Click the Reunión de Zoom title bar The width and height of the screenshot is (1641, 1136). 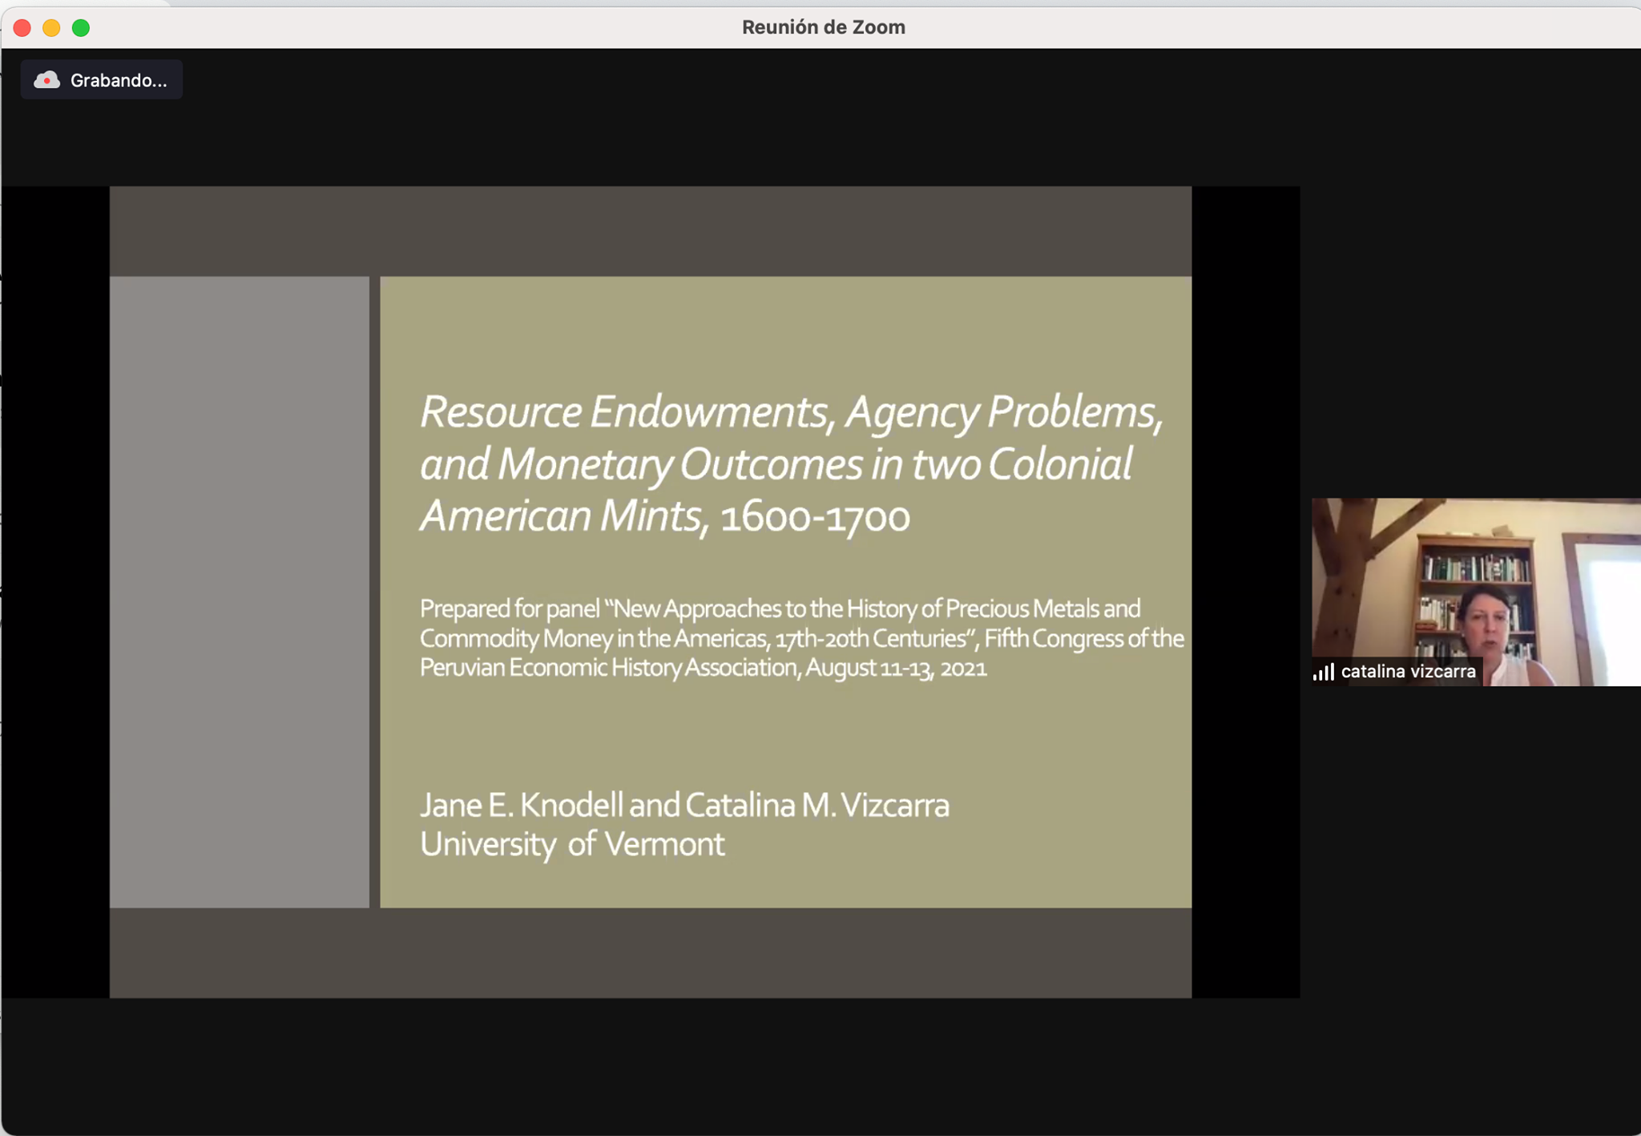pyautogui.click(x=823, y=27)
